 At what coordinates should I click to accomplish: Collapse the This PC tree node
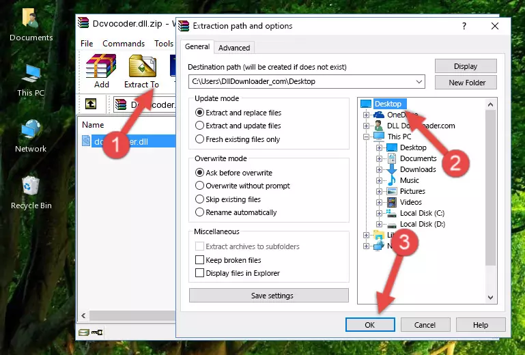click(366, 137)
